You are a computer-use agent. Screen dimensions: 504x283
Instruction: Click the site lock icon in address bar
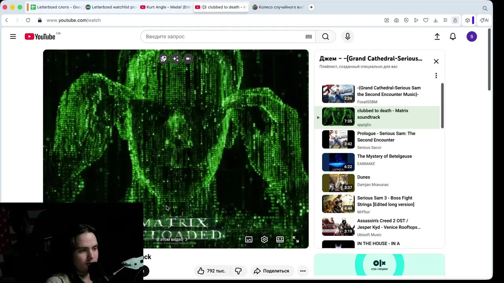coord(40,20)
